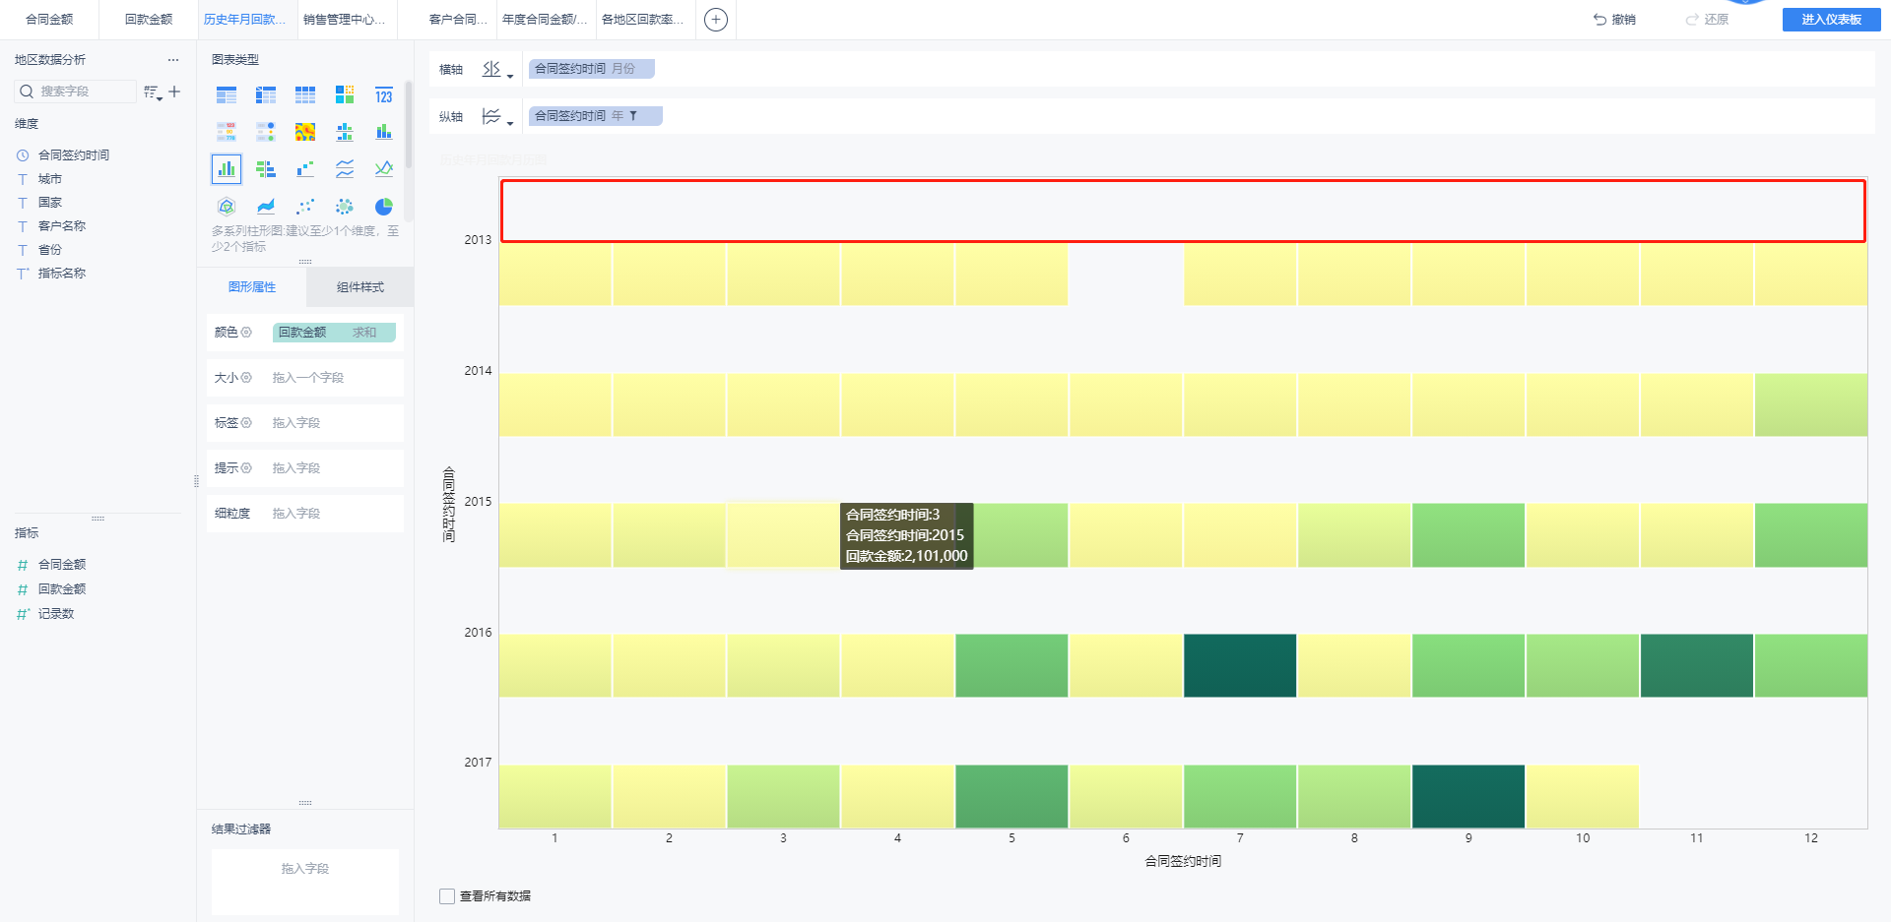1891x922 pixels.
Task: Select the bubble cluster chart type
Action: coord(345,207)
